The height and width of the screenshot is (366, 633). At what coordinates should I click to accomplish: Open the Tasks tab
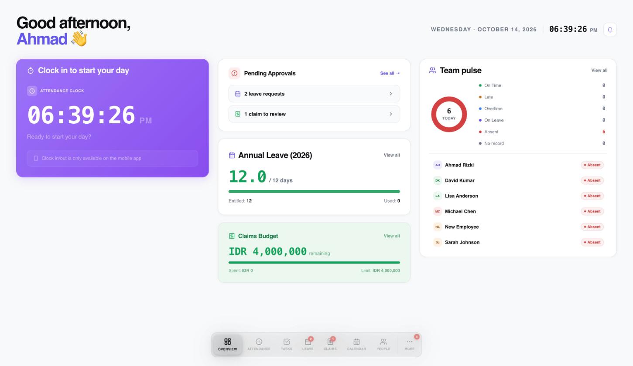[287, 344]
